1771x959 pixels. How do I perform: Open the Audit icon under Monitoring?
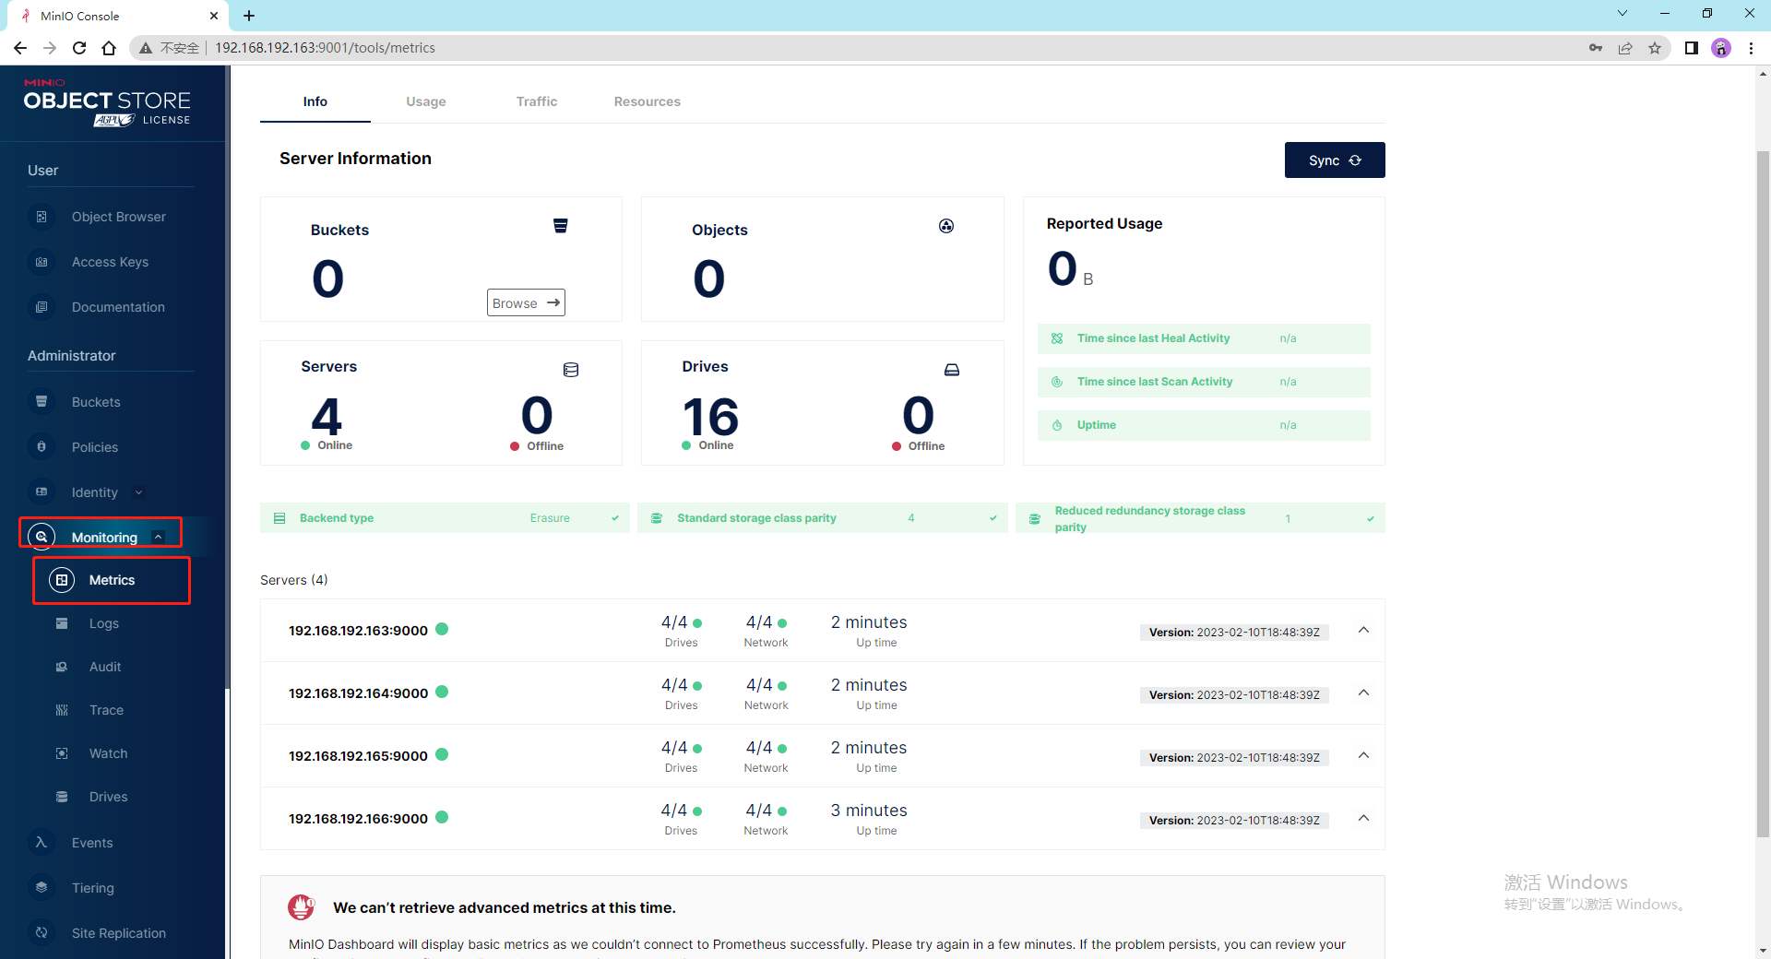(x=62, y=667)
